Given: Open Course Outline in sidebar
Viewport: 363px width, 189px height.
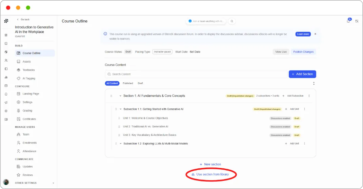Looking at the screenshot, I should [x=35, y=53].
